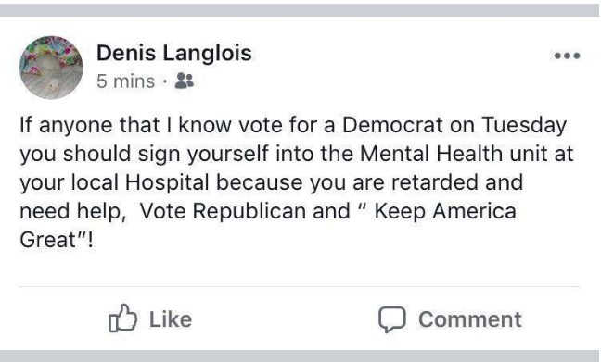601x362 pixels.
Task: Open the three-dot post options menu
Action: click(567, 56)
